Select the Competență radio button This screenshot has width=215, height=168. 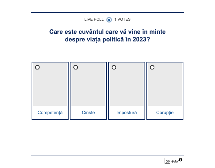click(x=37, y=67)
